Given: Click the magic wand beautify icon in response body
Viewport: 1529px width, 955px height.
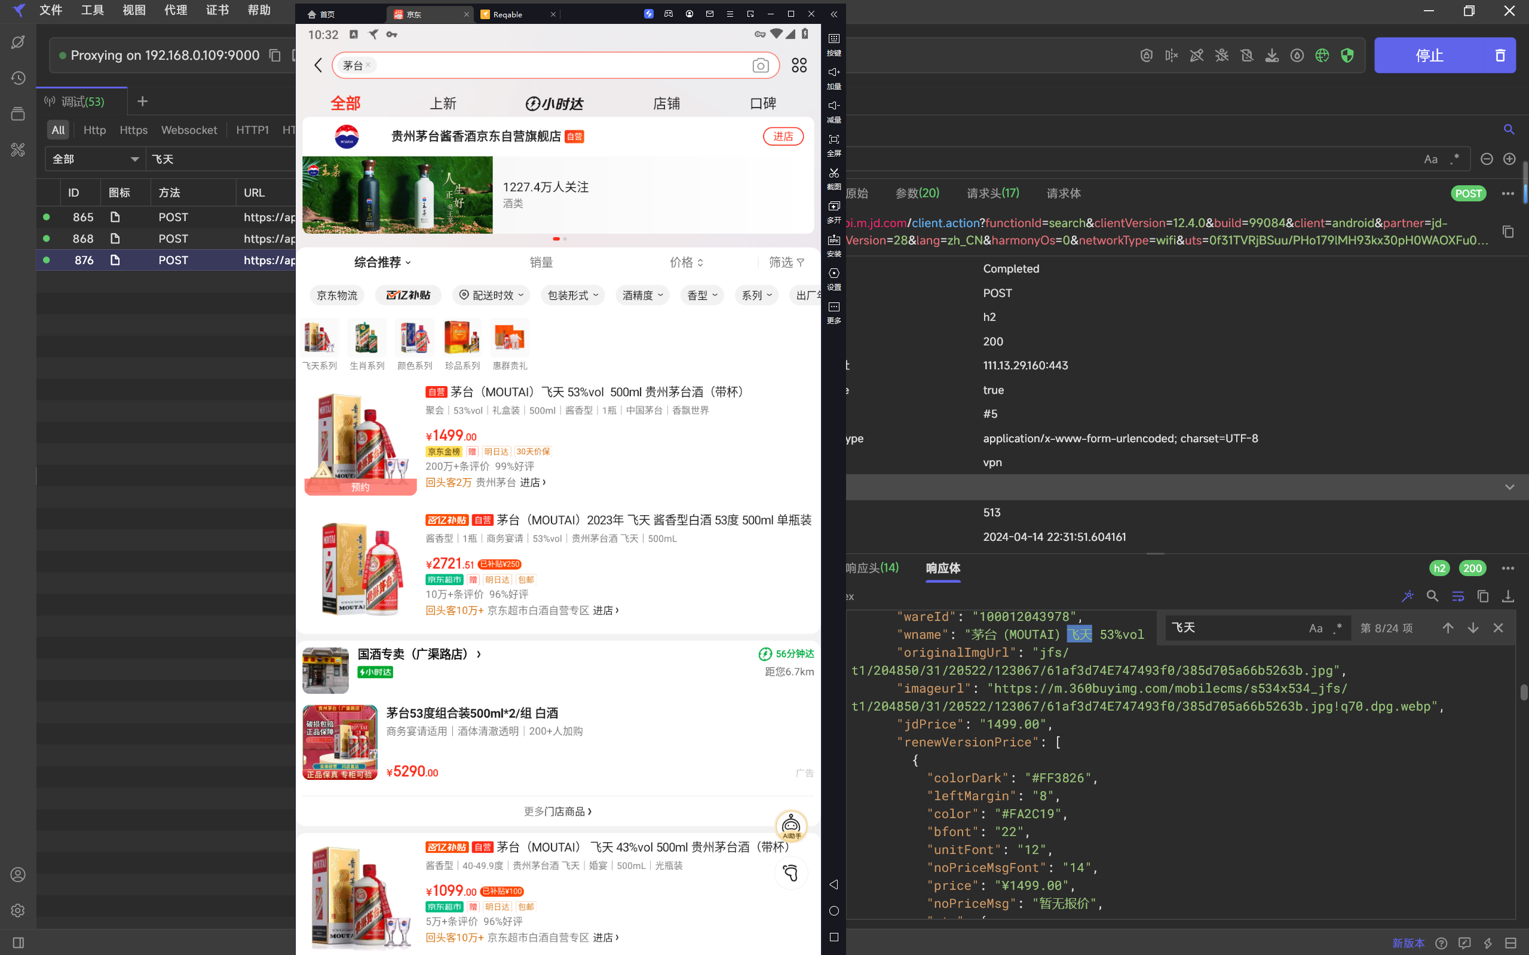Looking at the screenshot, I should 1407,596.
